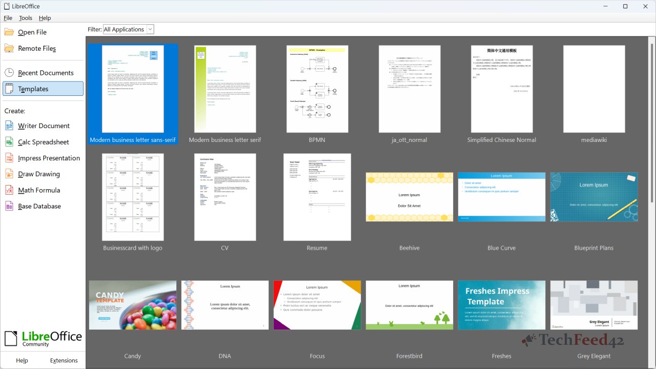
Task: Click the Writer Document icon
Action: pyautogui.click(x=9, y=126)
